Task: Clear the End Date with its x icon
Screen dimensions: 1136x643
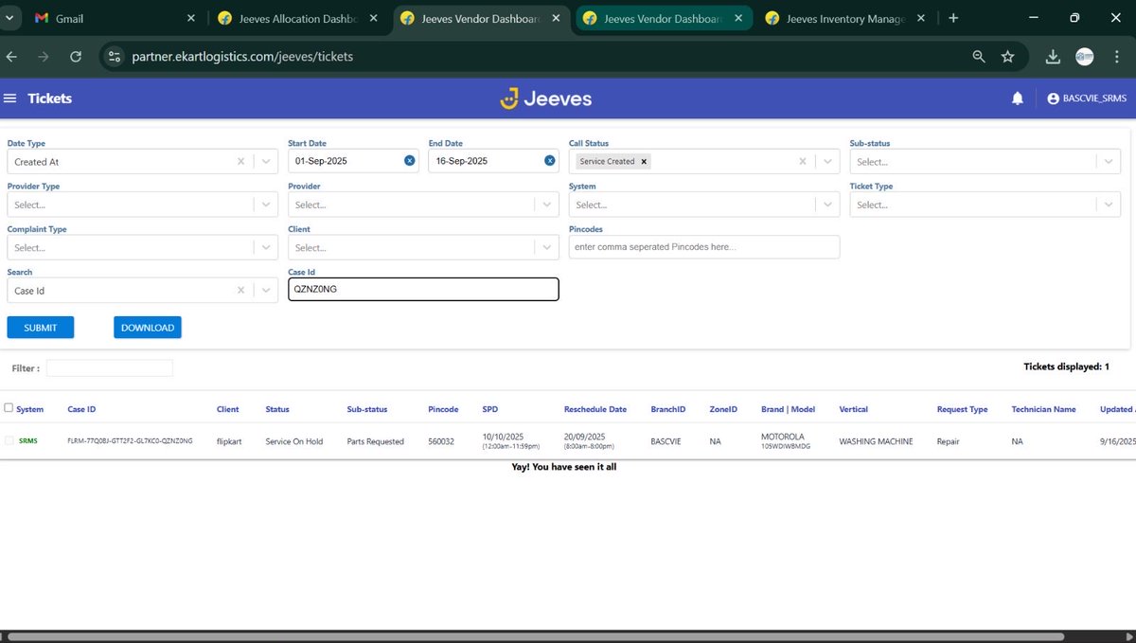Action: click(x=550, y=161)
